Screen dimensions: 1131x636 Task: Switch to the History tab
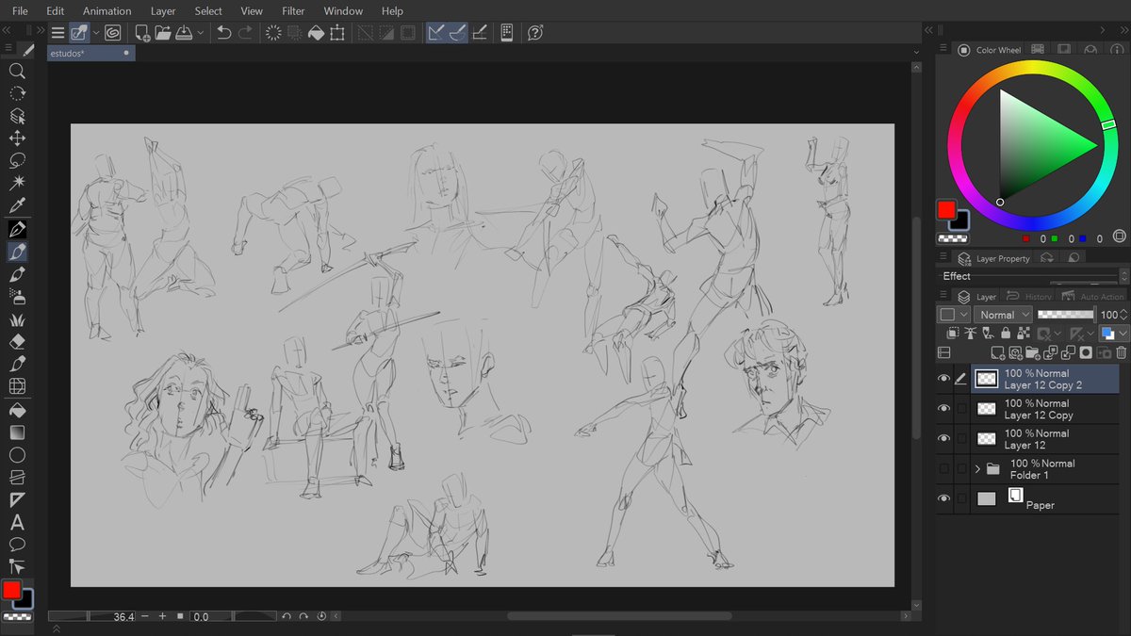[x=1028, y=296]
